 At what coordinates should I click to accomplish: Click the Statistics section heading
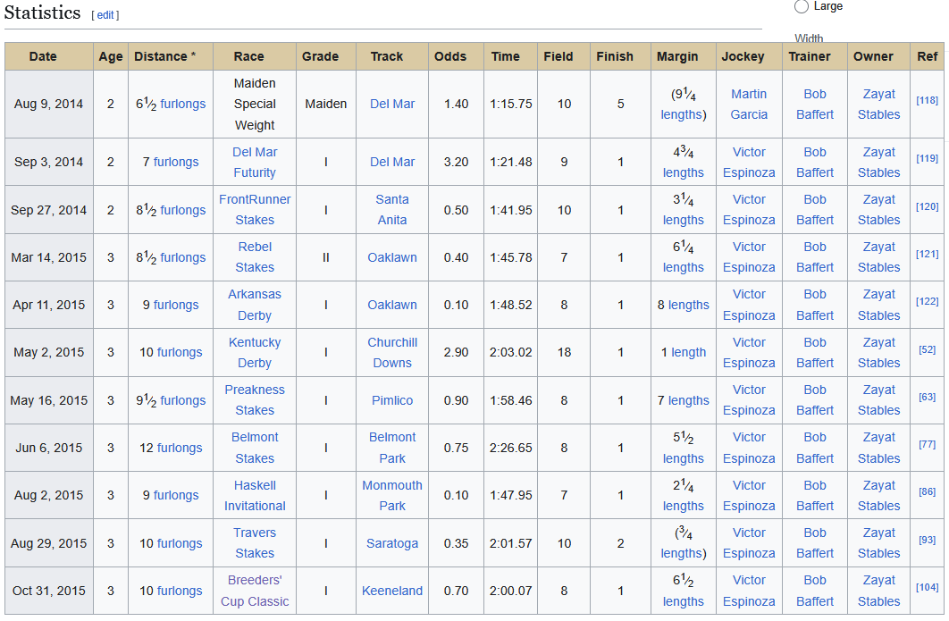(x=42, y=13)
